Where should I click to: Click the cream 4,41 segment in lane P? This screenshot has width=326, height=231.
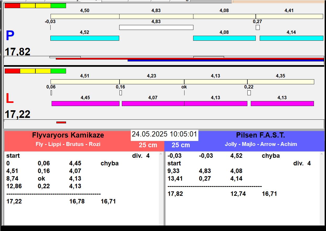[x=289, y=16]
